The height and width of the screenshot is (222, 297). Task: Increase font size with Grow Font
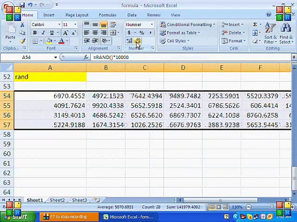point(65,33)
